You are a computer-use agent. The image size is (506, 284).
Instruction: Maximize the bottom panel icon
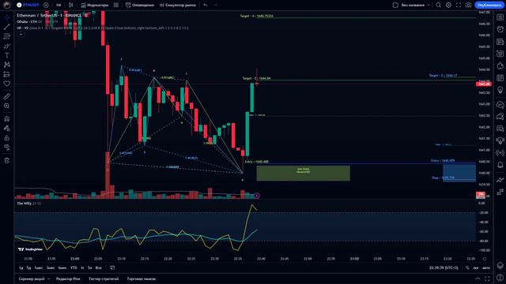[x=487, y=278]
